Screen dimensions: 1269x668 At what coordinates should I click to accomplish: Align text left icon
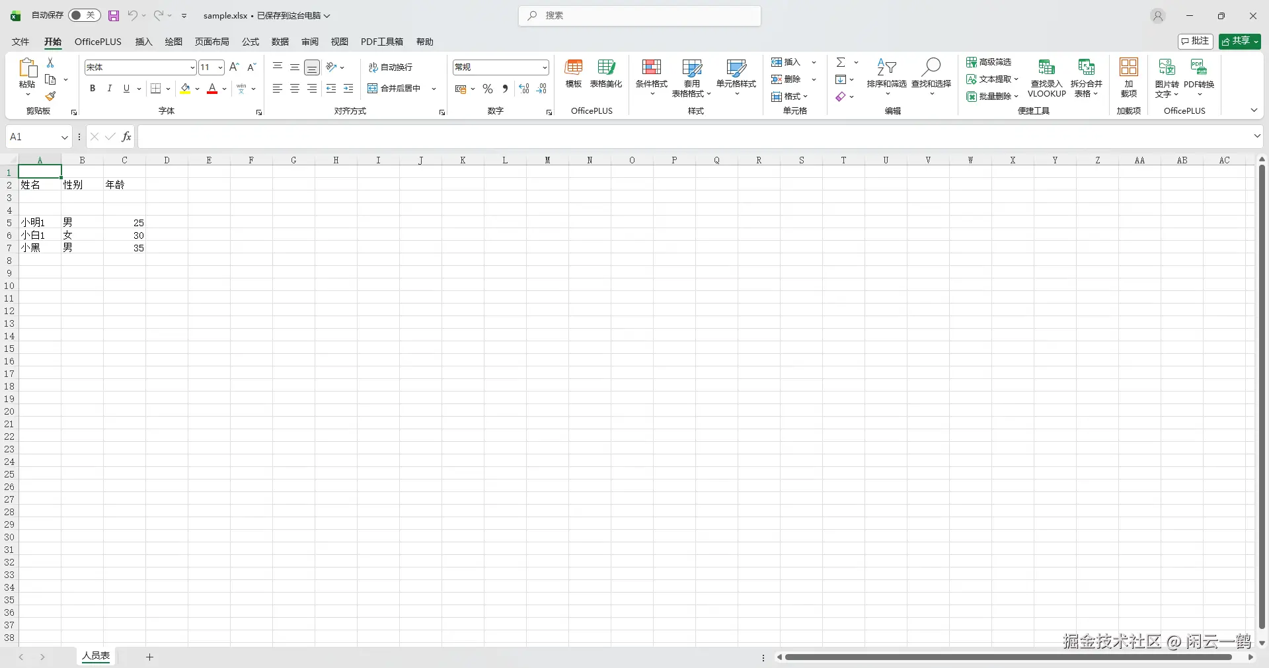point(278,89)
